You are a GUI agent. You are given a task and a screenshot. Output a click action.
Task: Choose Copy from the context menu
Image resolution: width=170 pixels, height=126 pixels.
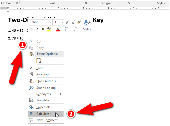coord(46,48)
